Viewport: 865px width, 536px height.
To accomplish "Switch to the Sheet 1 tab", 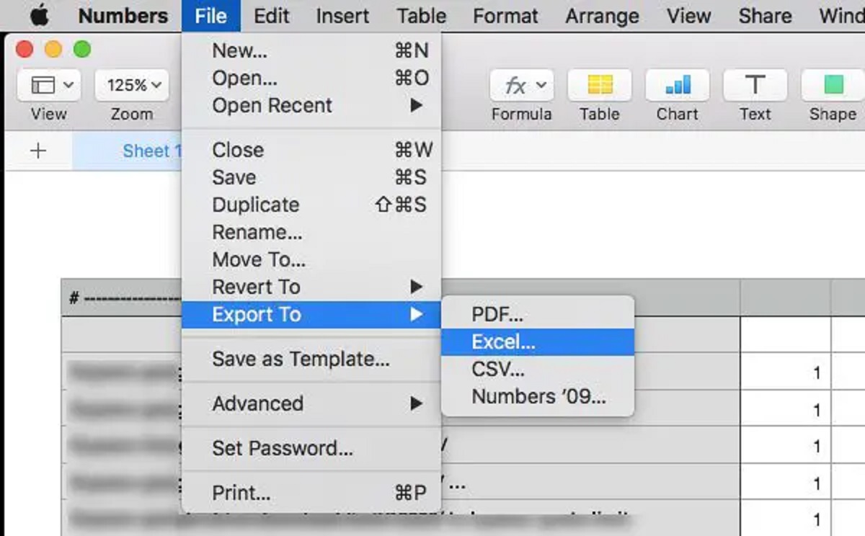I will point(146,151).
